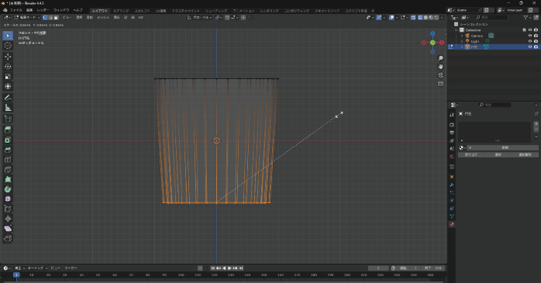Select the Shear tool
The width and height of the screenshot is (541, 283).
(x=8, y=229)
